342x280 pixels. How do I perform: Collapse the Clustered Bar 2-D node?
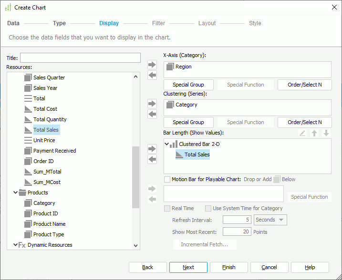pyautogui.click(x=166, y=144)
